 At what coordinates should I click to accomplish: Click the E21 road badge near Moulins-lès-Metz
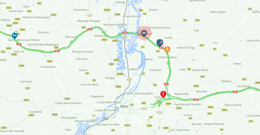[106, 119]
